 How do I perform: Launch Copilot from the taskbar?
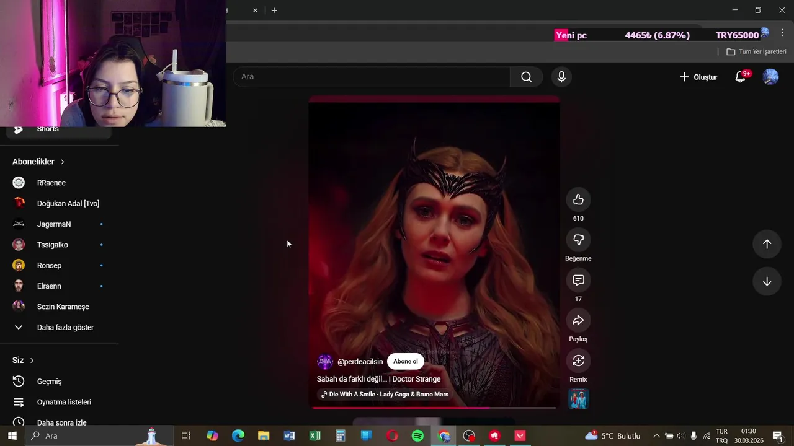tap(212, 436)
